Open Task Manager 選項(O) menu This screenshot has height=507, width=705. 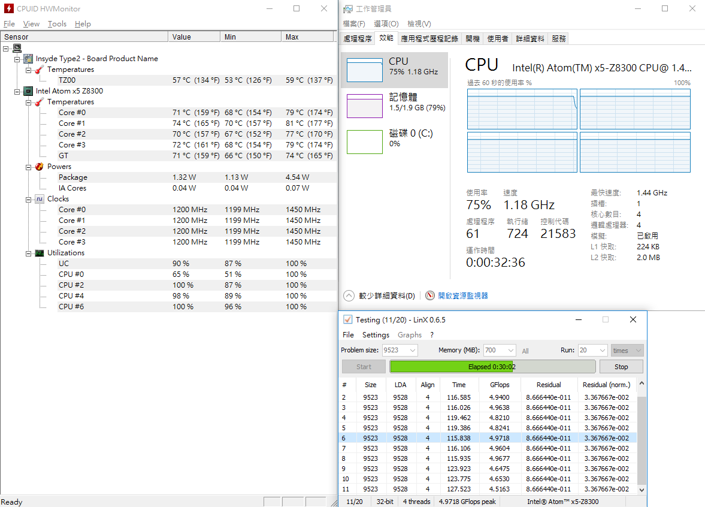click(386, 24)
